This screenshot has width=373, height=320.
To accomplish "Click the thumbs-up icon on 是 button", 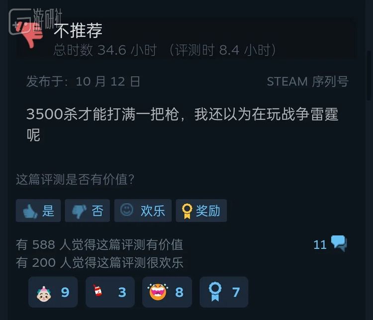I will tap(30, 211).
